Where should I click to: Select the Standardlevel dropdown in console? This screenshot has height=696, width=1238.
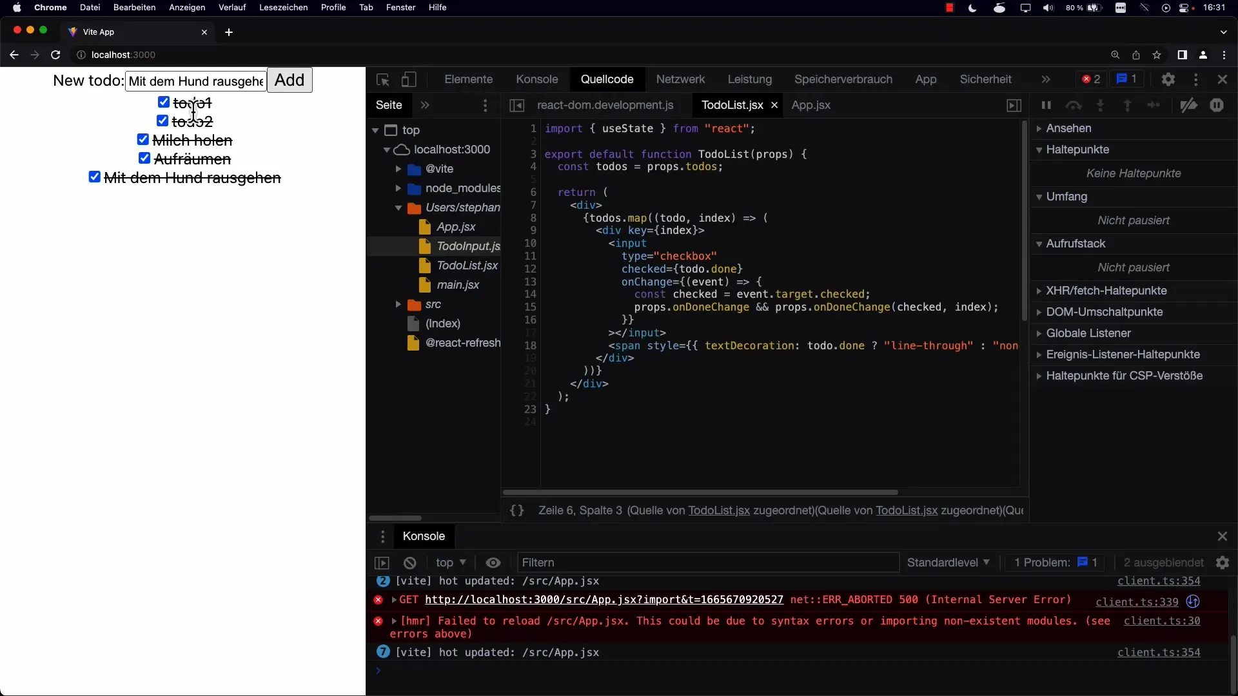948,562
